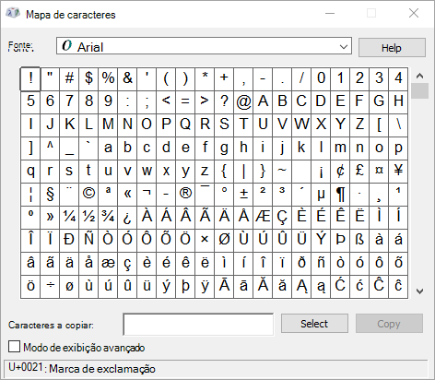
Task: Enable Modo de exibição avançado checkbox
Action: 14,347
